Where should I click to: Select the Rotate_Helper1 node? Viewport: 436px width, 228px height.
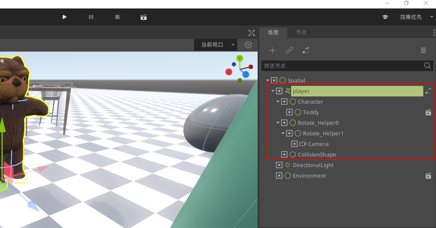click(323, 133)
